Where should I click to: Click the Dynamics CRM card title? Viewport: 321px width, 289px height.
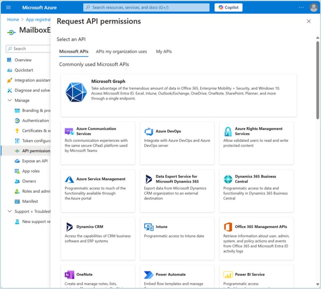[89, 227]
